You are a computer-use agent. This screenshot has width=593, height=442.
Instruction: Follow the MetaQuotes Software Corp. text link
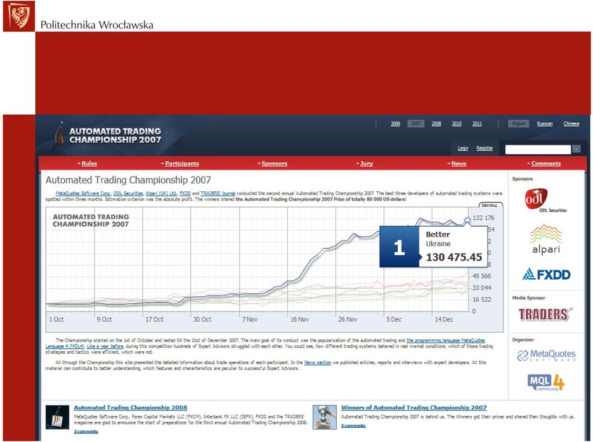point(83,193)
